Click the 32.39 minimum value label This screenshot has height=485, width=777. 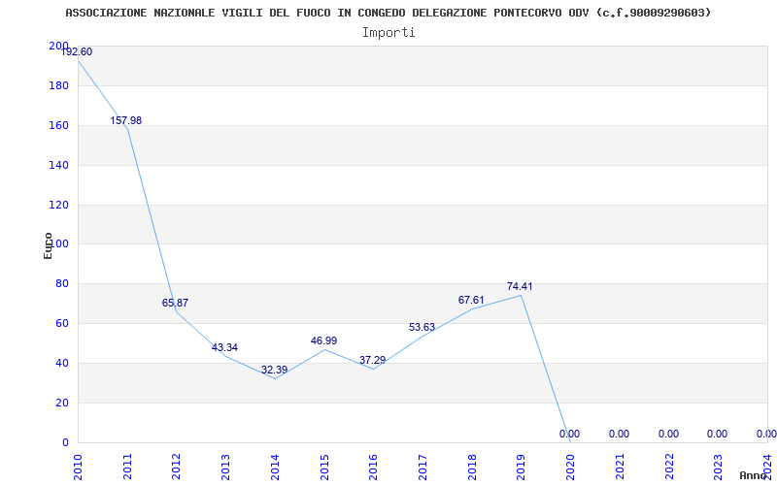274,370
